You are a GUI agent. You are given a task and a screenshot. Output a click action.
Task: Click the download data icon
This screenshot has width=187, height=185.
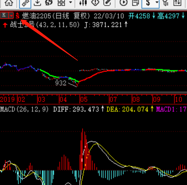[x=37, y=3]
